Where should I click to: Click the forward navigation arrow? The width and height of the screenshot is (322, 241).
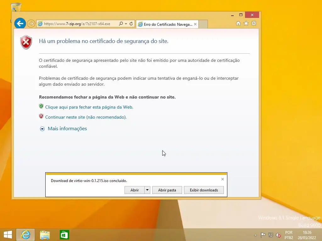coord(31,24)
